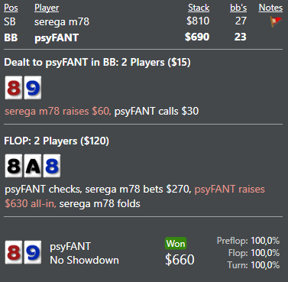Screen dimensions: 288x282
Task: Click the bb's column header
Action: tap(238, 8)
